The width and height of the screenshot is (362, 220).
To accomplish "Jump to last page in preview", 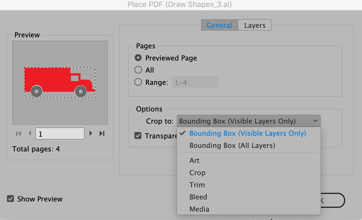I will pyautogui.click(x=102, y=133).
